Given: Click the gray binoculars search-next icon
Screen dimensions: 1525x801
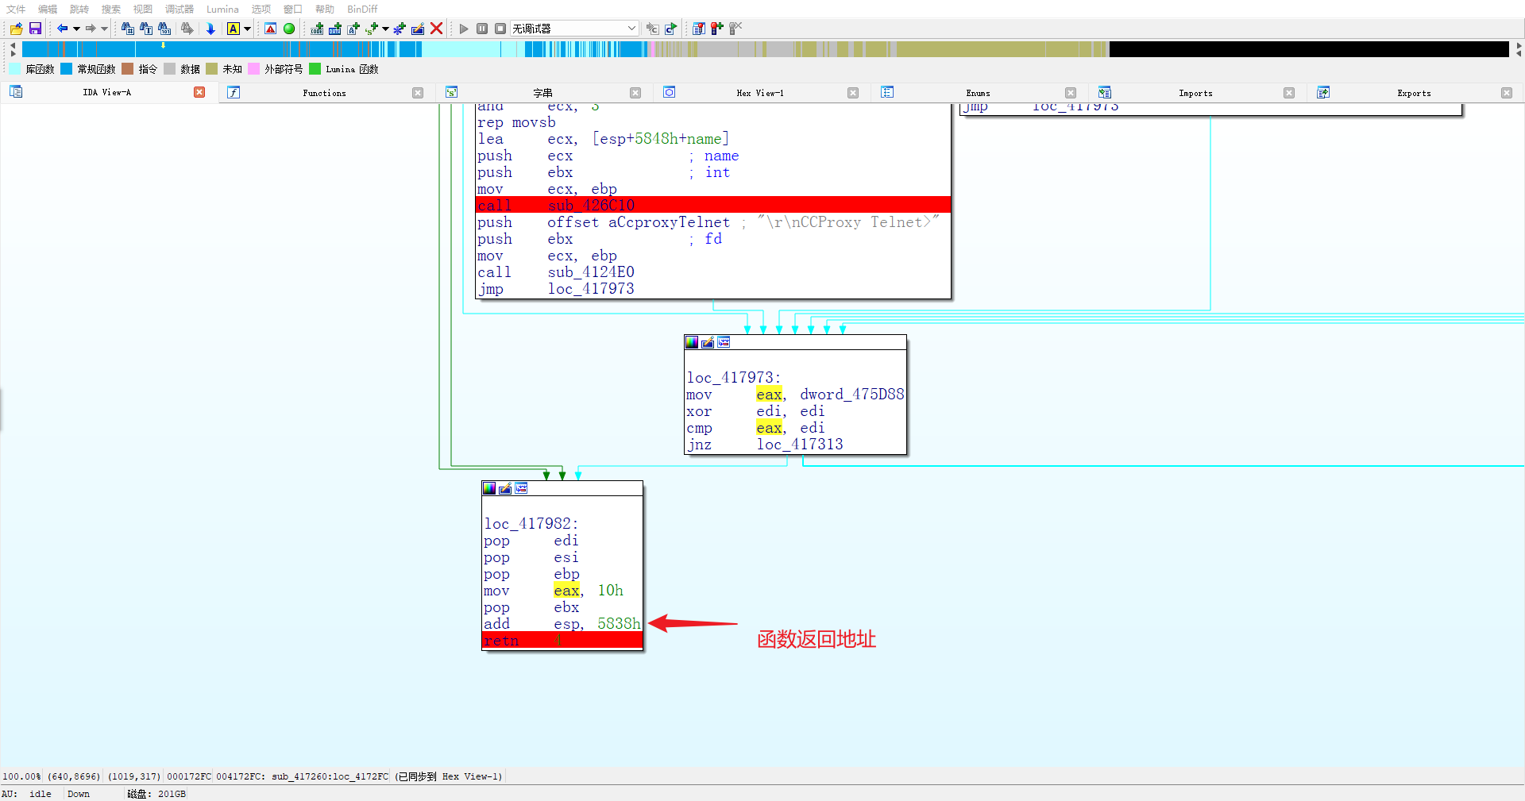Looking at the screenshot, I should pyautogui.click(x=187, y=29).
